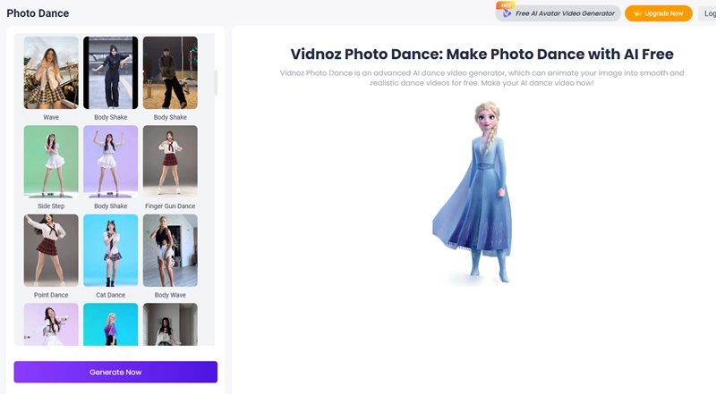
Task: Click the "Cat Dance" label text
Action: pyautogui.click(x=110, y=295)
